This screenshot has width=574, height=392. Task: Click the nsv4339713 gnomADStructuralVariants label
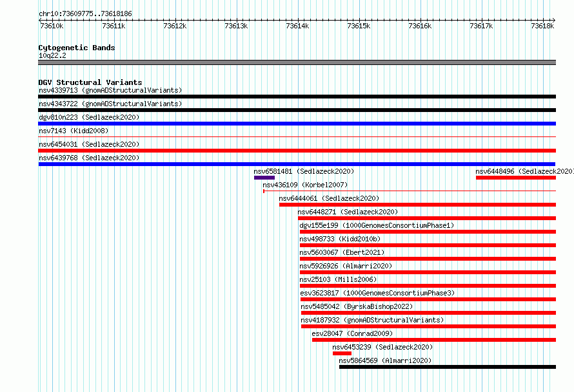110,90
